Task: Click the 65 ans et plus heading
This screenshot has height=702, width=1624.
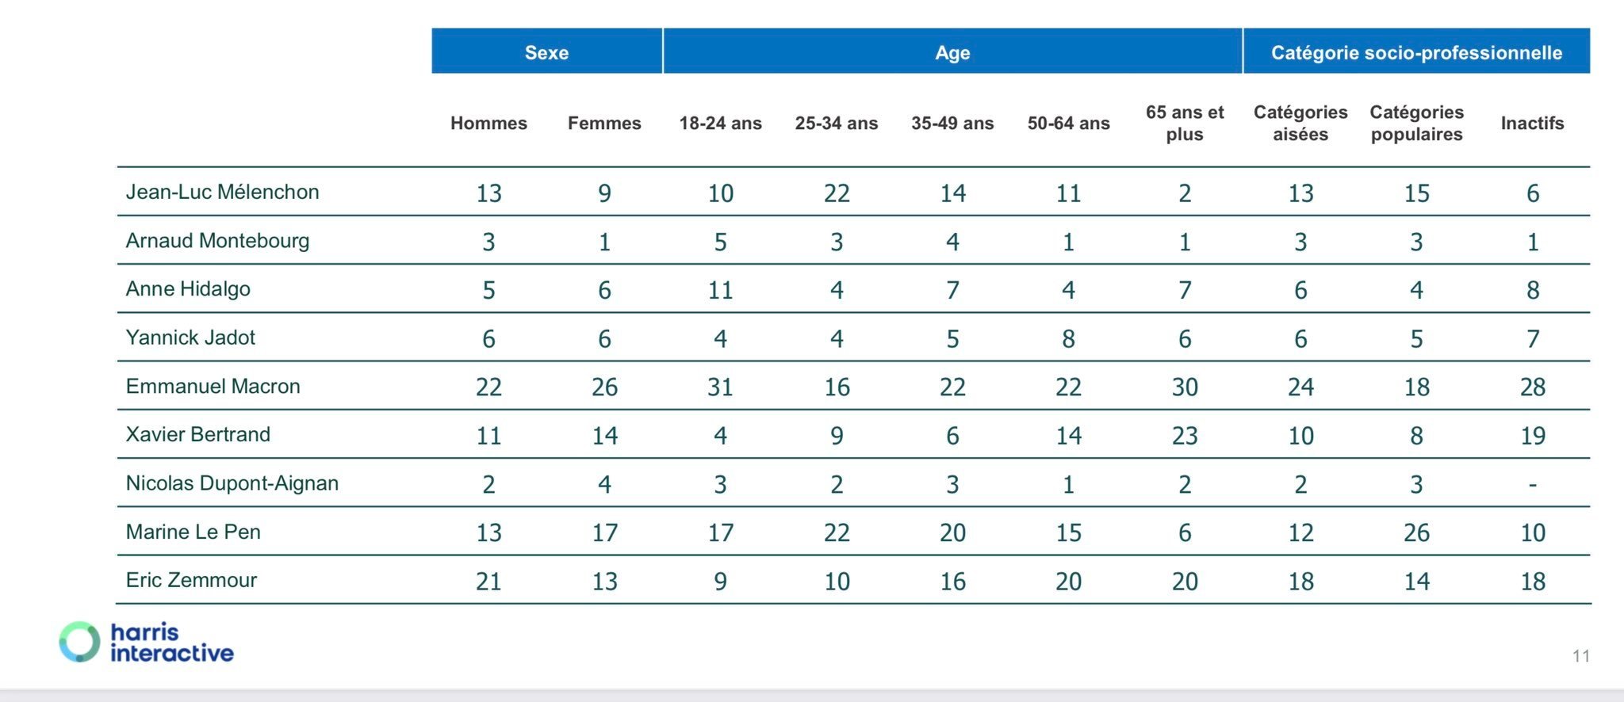Action: (x=1185, y=123)
